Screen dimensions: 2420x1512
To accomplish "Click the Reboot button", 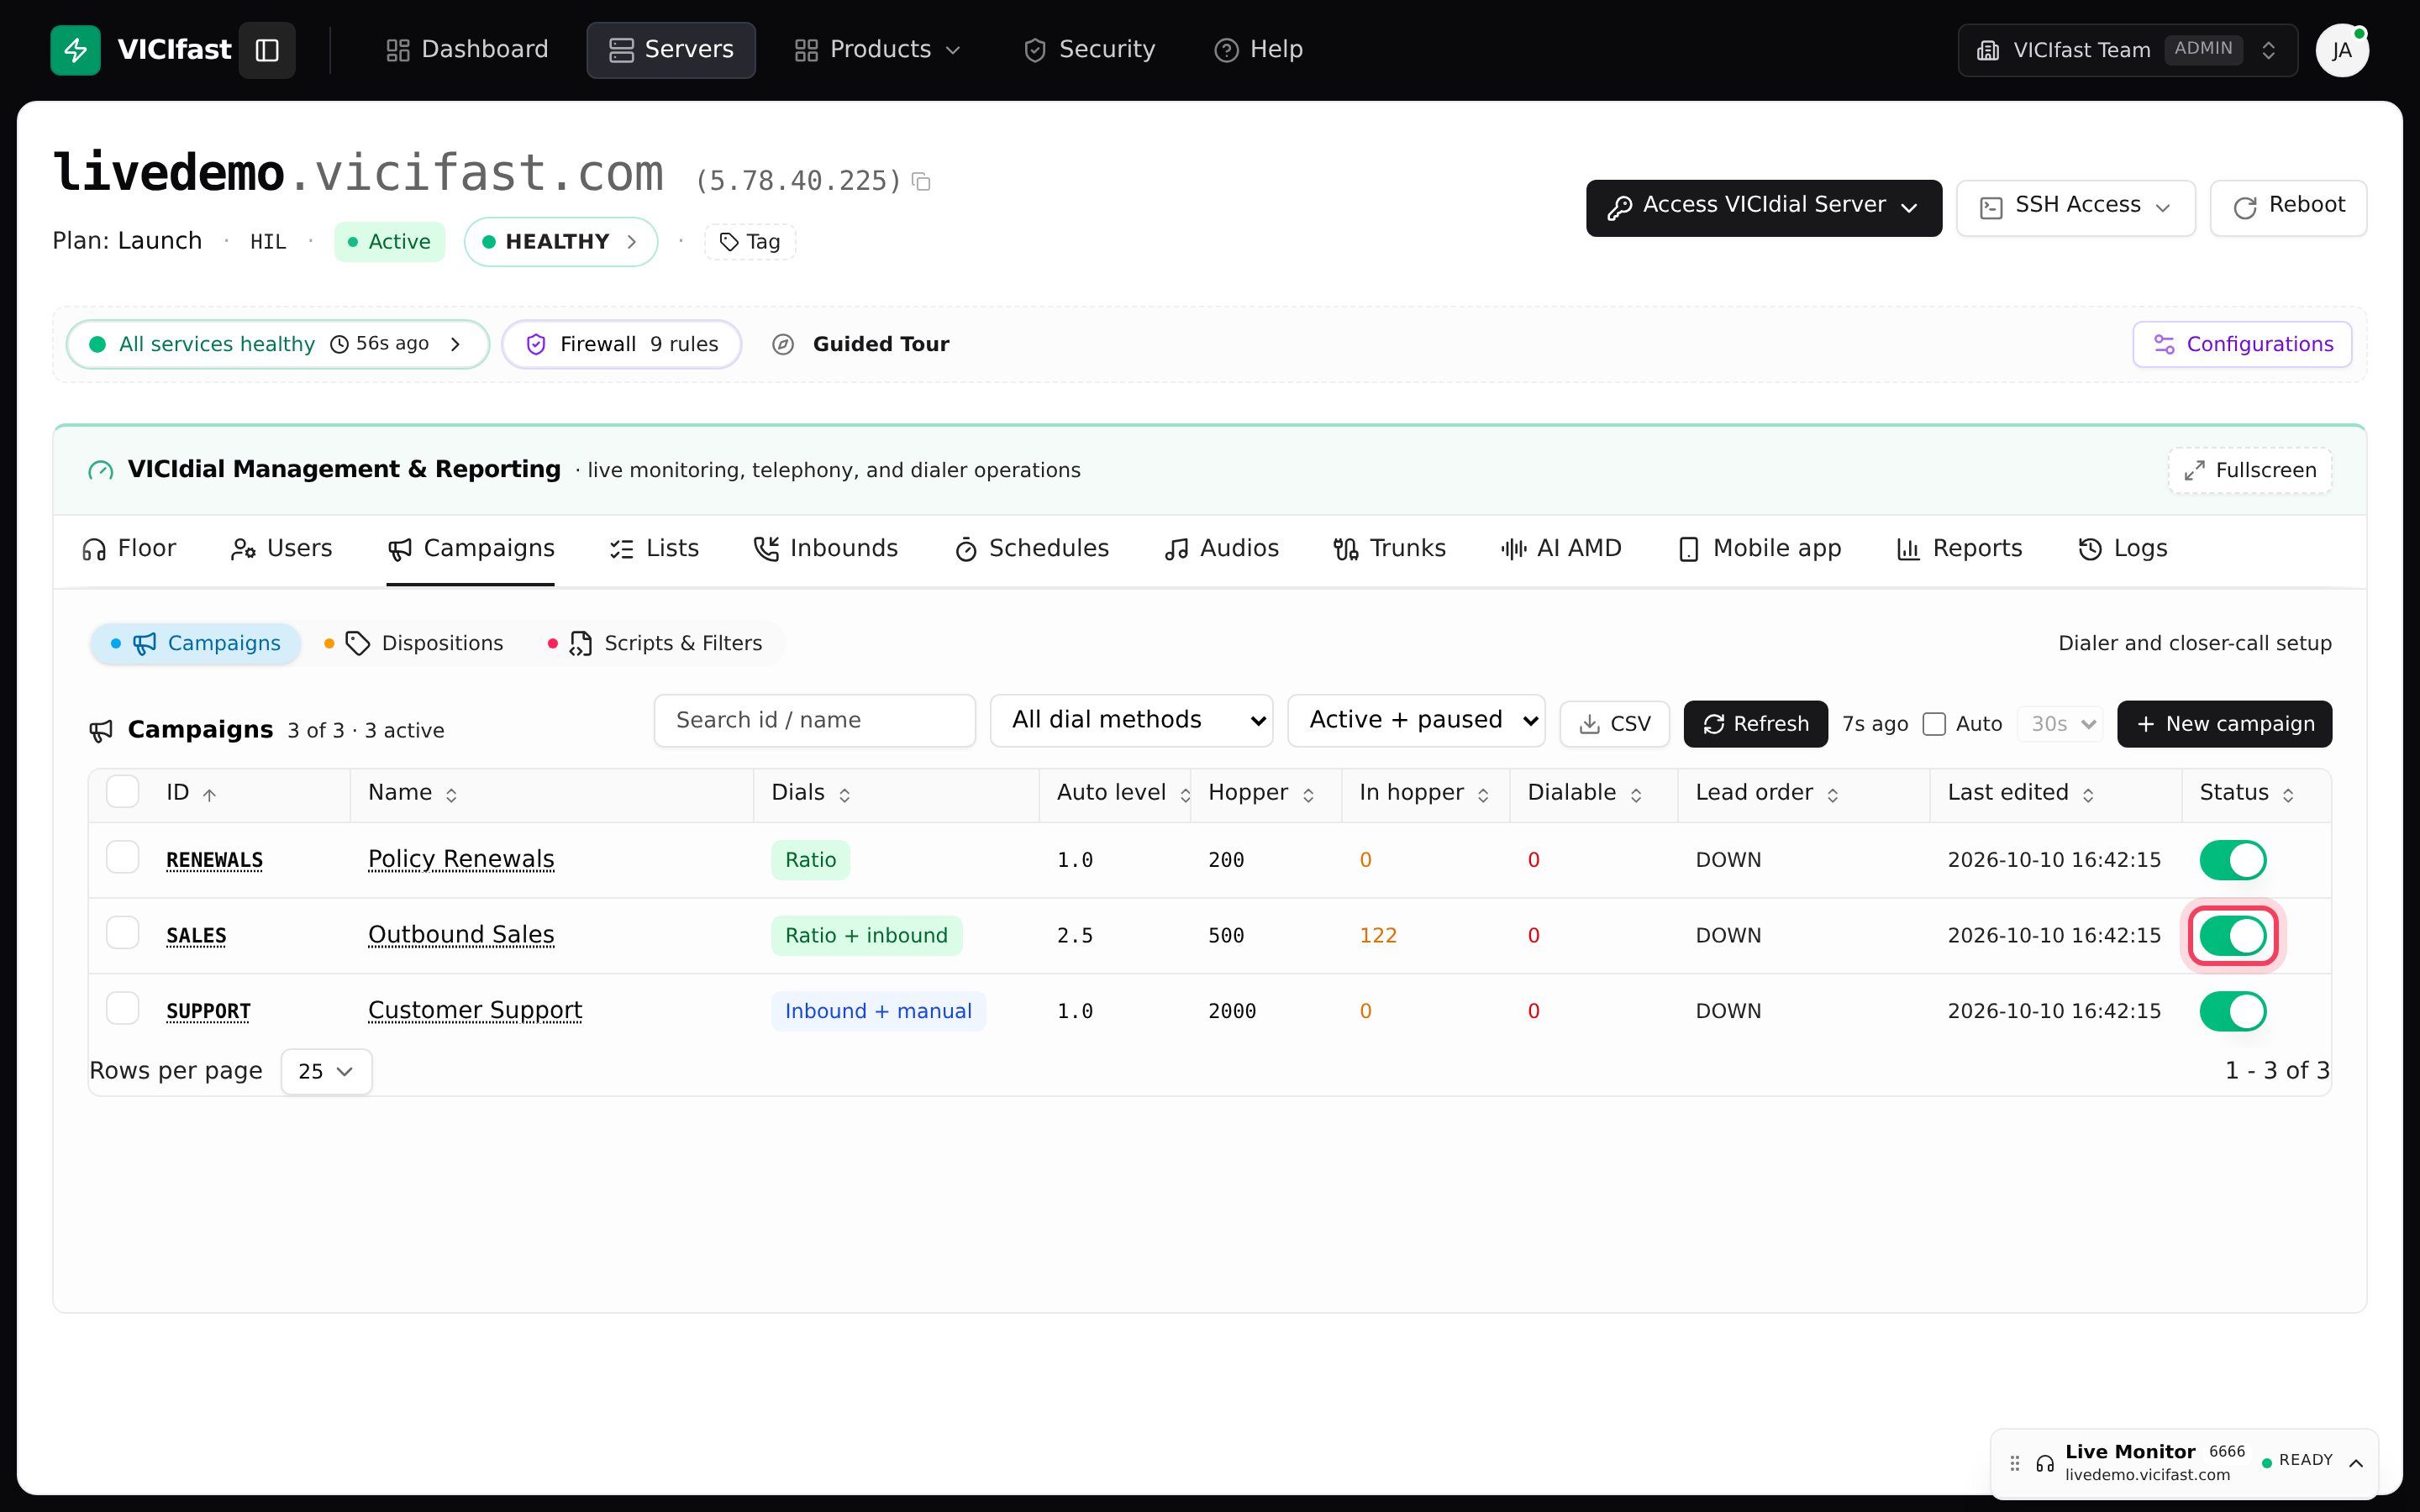I will click(x=2288, y=207).
